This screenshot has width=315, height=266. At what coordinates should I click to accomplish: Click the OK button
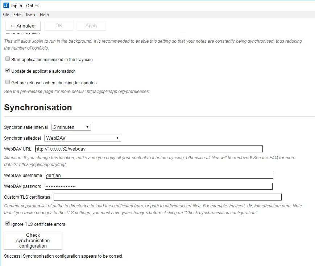[59, 26]
